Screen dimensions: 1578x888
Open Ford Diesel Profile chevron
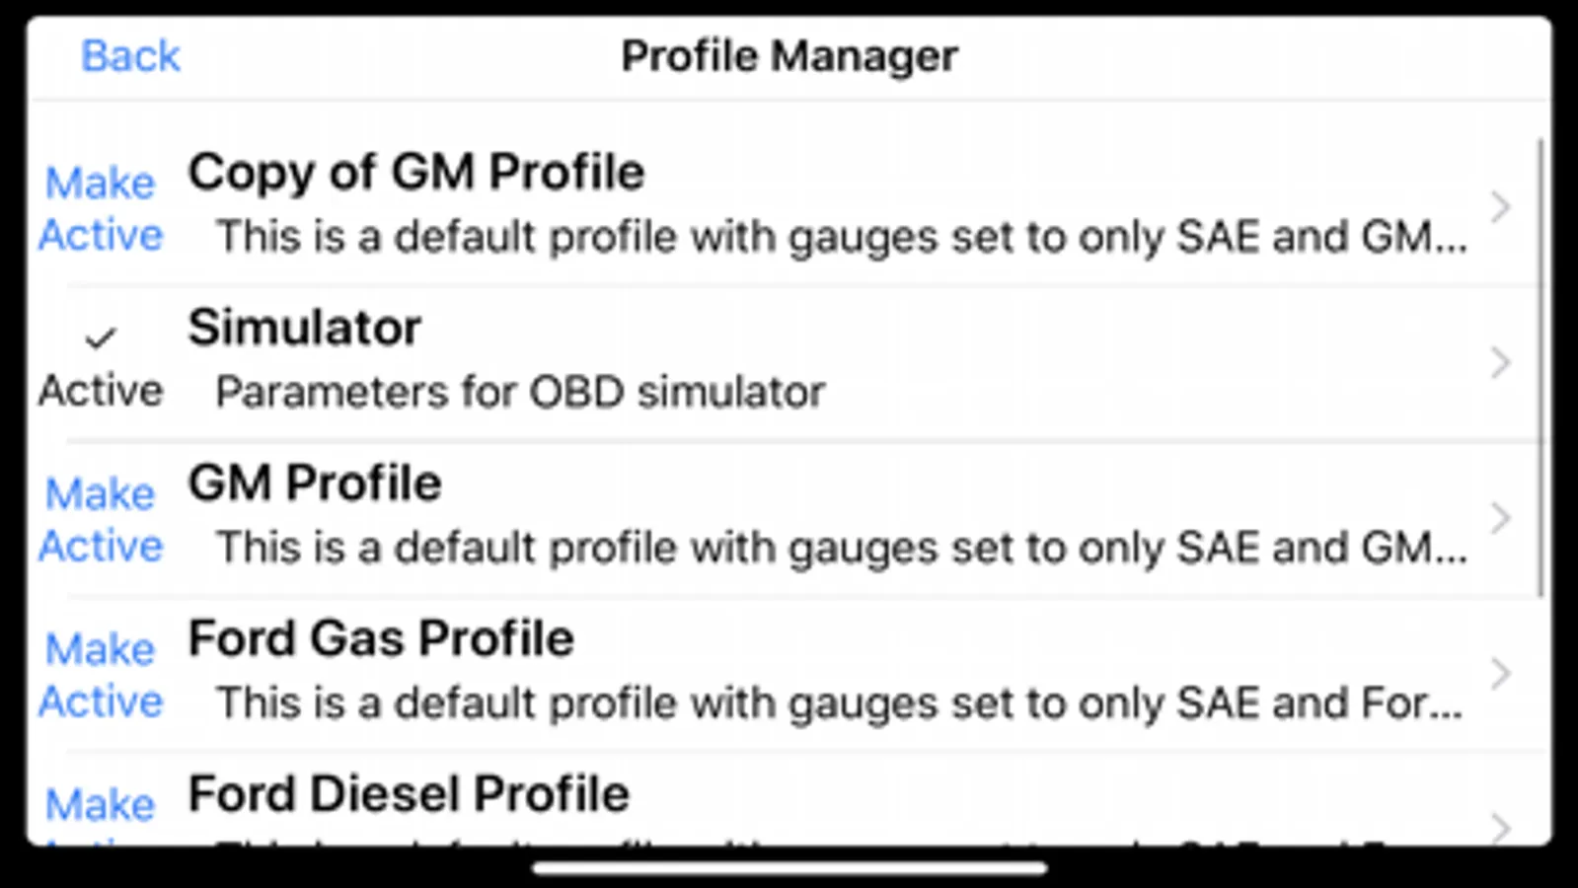tap(1500, 825)
